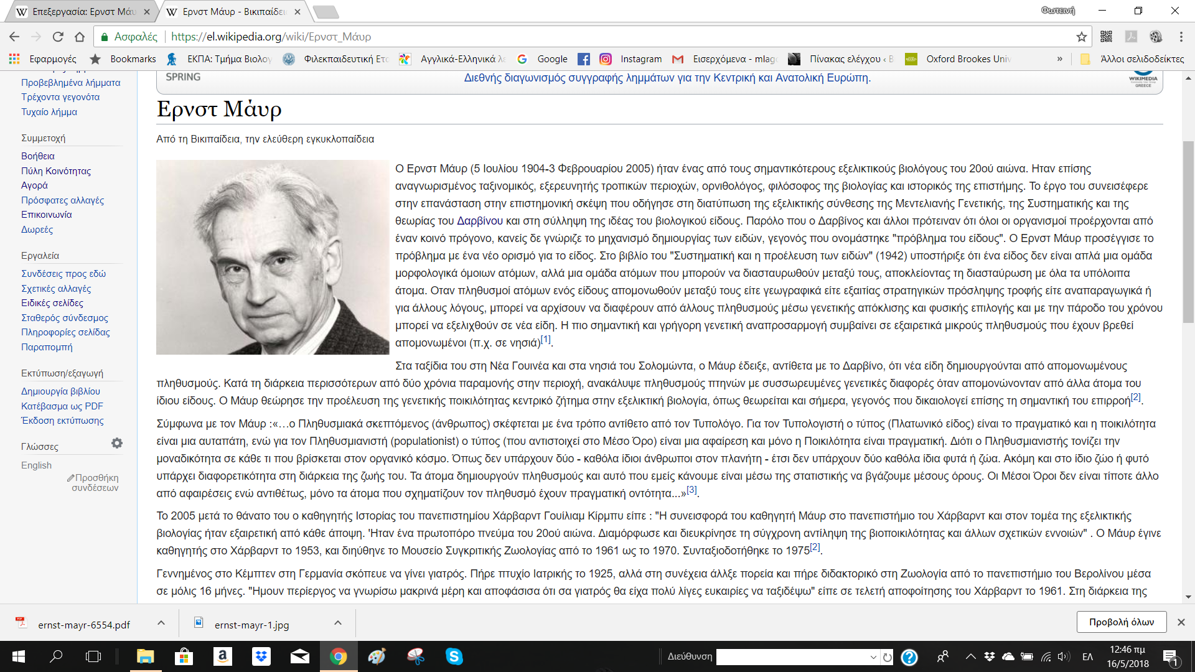Open language settings gear in sidebar
This screenshot has width=1195, height=672.
coord(117,443)
